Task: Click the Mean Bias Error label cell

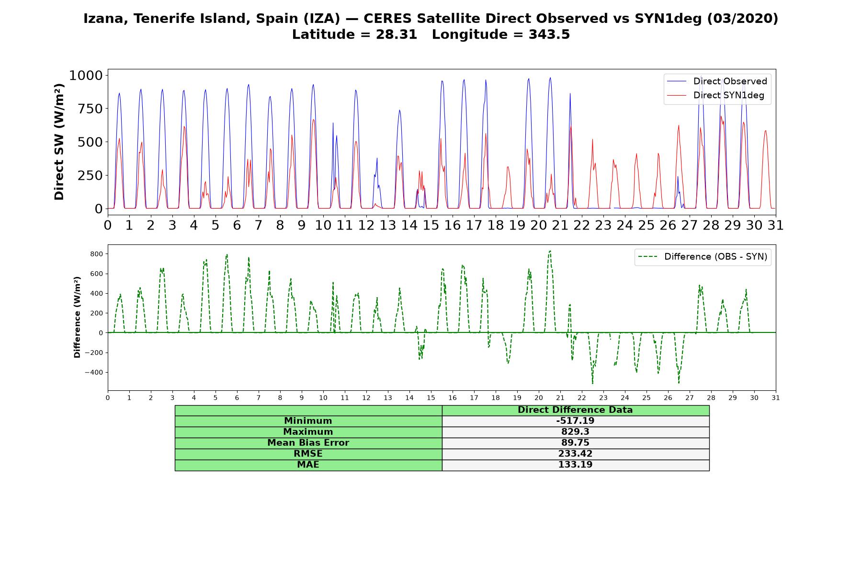Action: (x=308, y=443)
